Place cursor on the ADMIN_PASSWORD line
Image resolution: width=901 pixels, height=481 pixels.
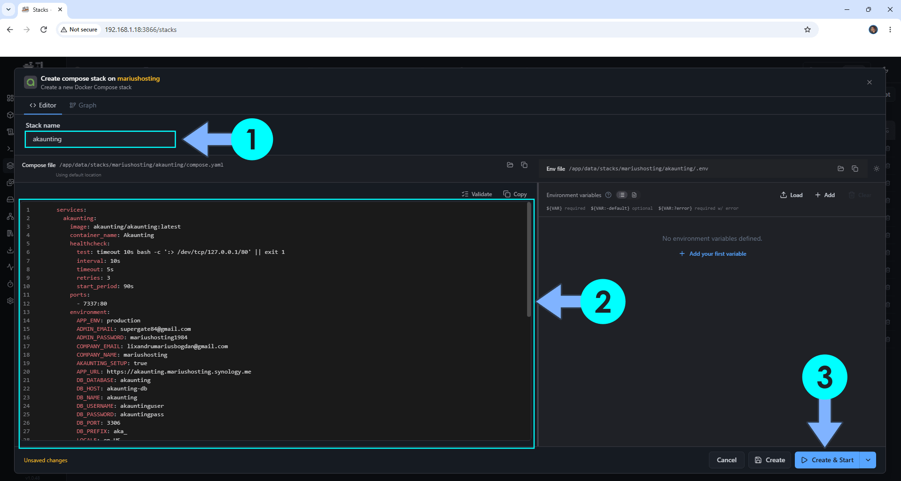tap(132, 337)
